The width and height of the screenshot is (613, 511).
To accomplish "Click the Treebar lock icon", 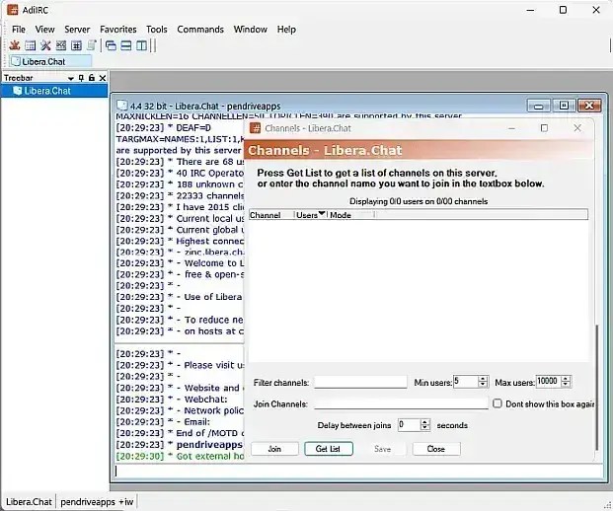I will point(92,78).
